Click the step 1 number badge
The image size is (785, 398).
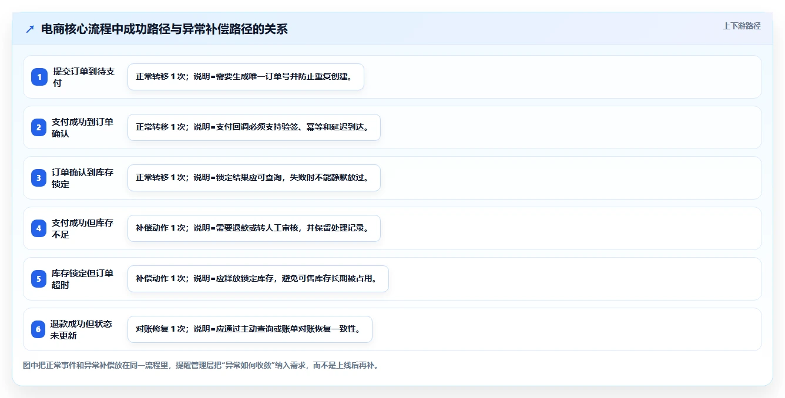(x=39, y=77)
